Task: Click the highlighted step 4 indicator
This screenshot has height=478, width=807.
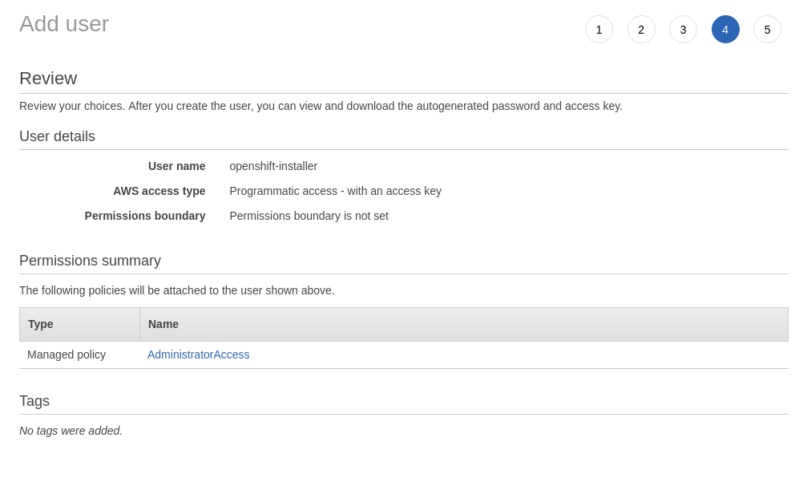Action: (725, 30)
